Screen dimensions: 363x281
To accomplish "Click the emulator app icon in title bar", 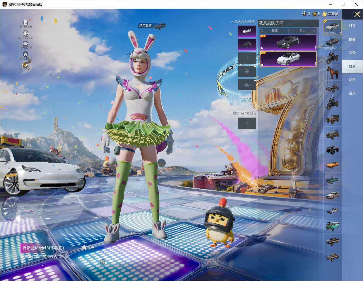I will 5,4.
